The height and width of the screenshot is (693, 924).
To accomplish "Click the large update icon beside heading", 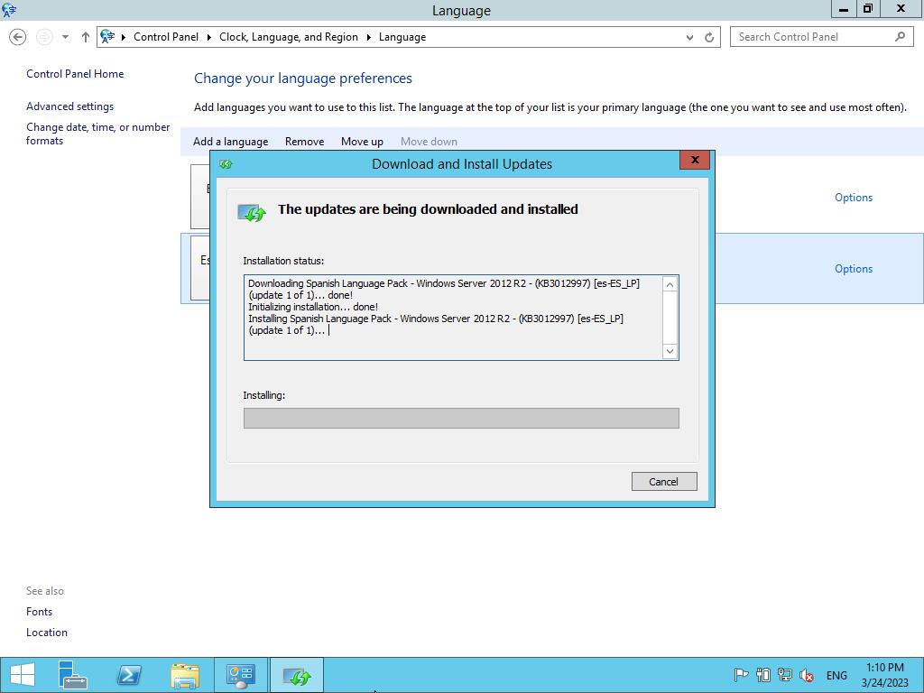I will coord(253,212).
